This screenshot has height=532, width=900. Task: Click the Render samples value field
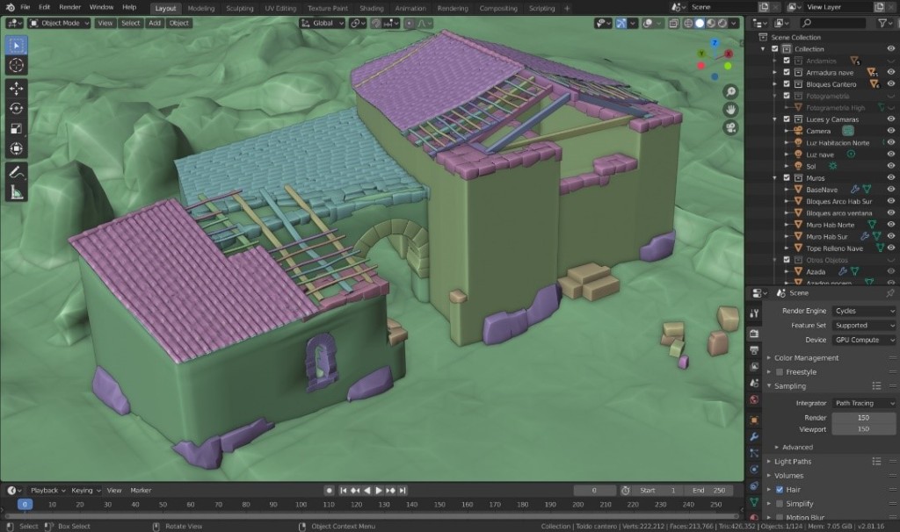pyautogui.click(x=863, y=418)
